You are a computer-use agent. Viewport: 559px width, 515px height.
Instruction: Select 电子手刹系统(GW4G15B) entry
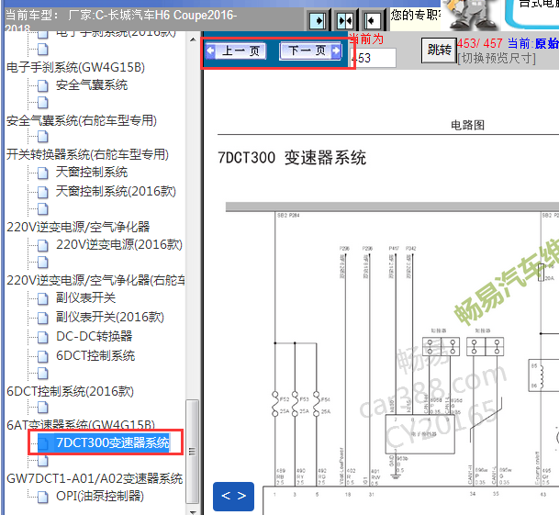pyautogui.click(x=75, y=67)
